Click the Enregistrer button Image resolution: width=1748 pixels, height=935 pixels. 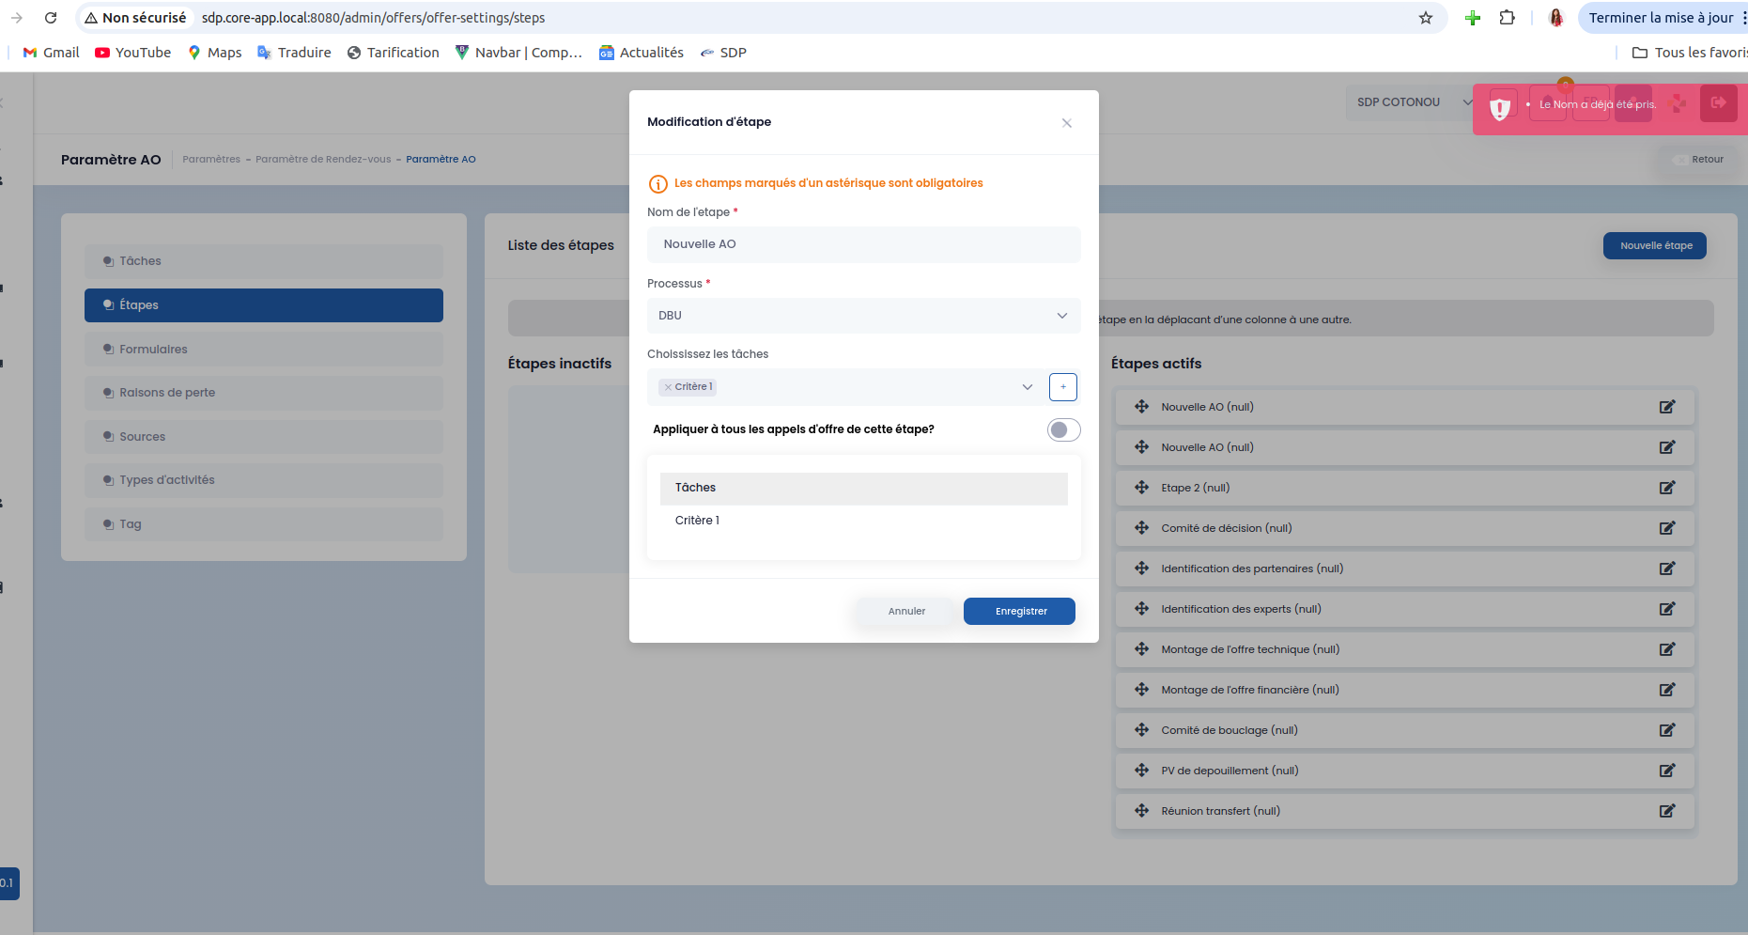[1019, 611]
